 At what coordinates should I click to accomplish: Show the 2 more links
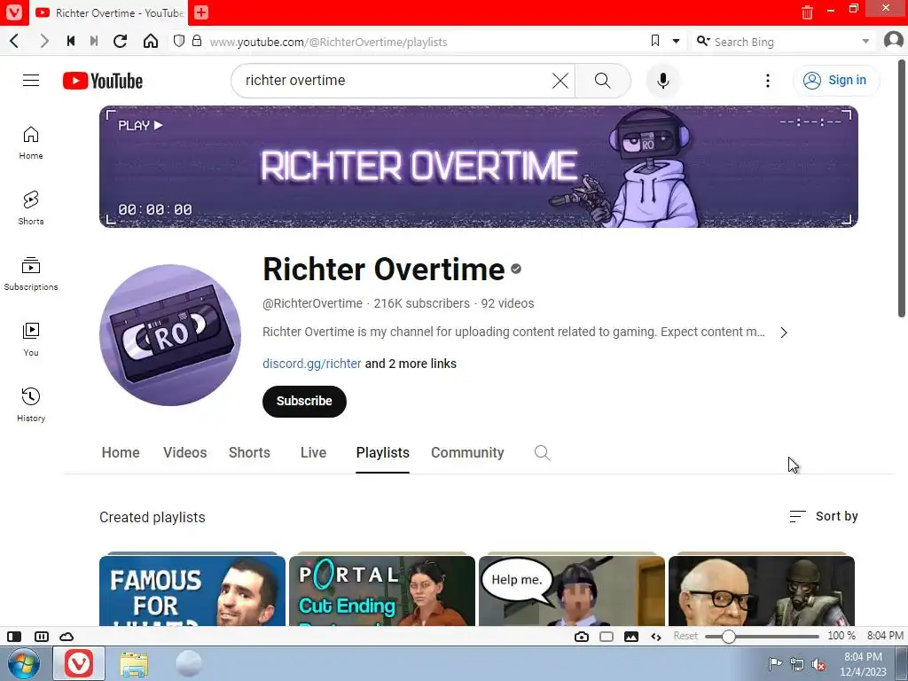411,364
